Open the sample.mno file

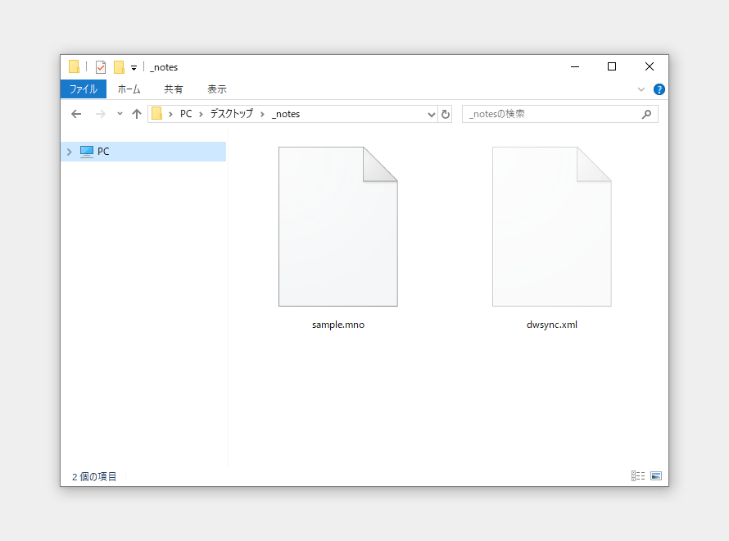(338, 227)
